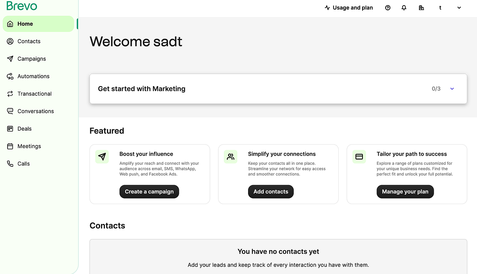This screenshot has height=274, width=477.
Task: Click the Create a campaign button
Action: 149,191
